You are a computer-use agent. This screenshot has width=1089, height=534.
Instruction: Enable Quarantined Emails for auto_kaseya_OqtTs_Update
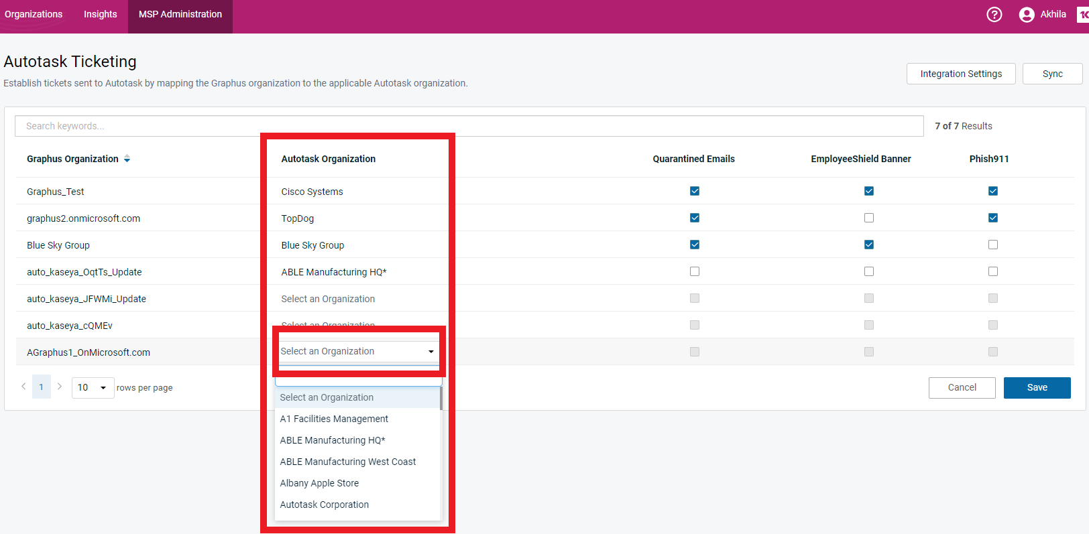click(x=695, y=271)
